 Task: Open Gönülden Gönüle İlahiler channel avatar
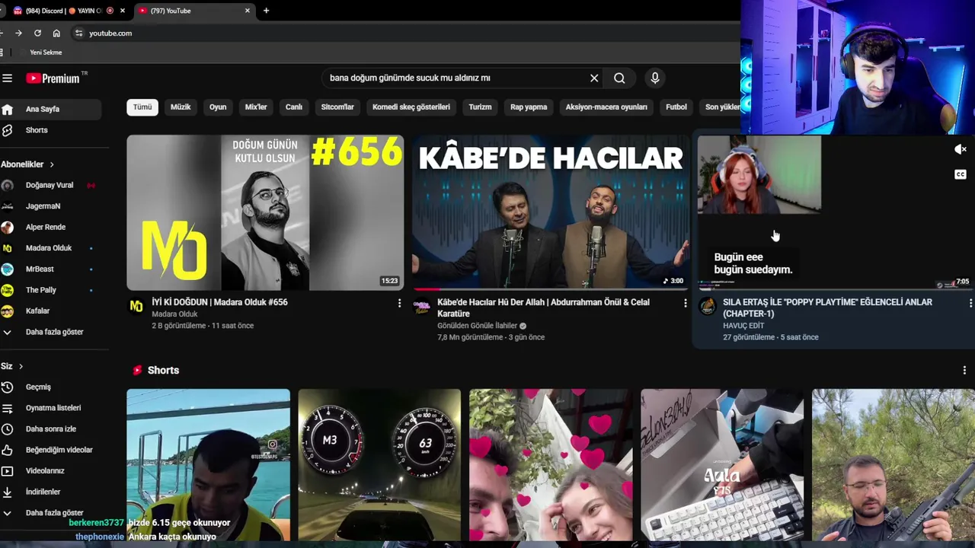coord(421,306)
